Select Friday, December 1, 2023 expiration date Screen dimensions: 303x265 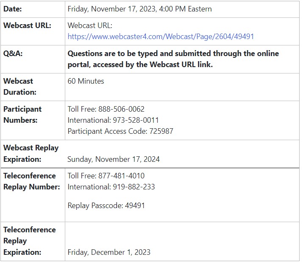point(109,252)
